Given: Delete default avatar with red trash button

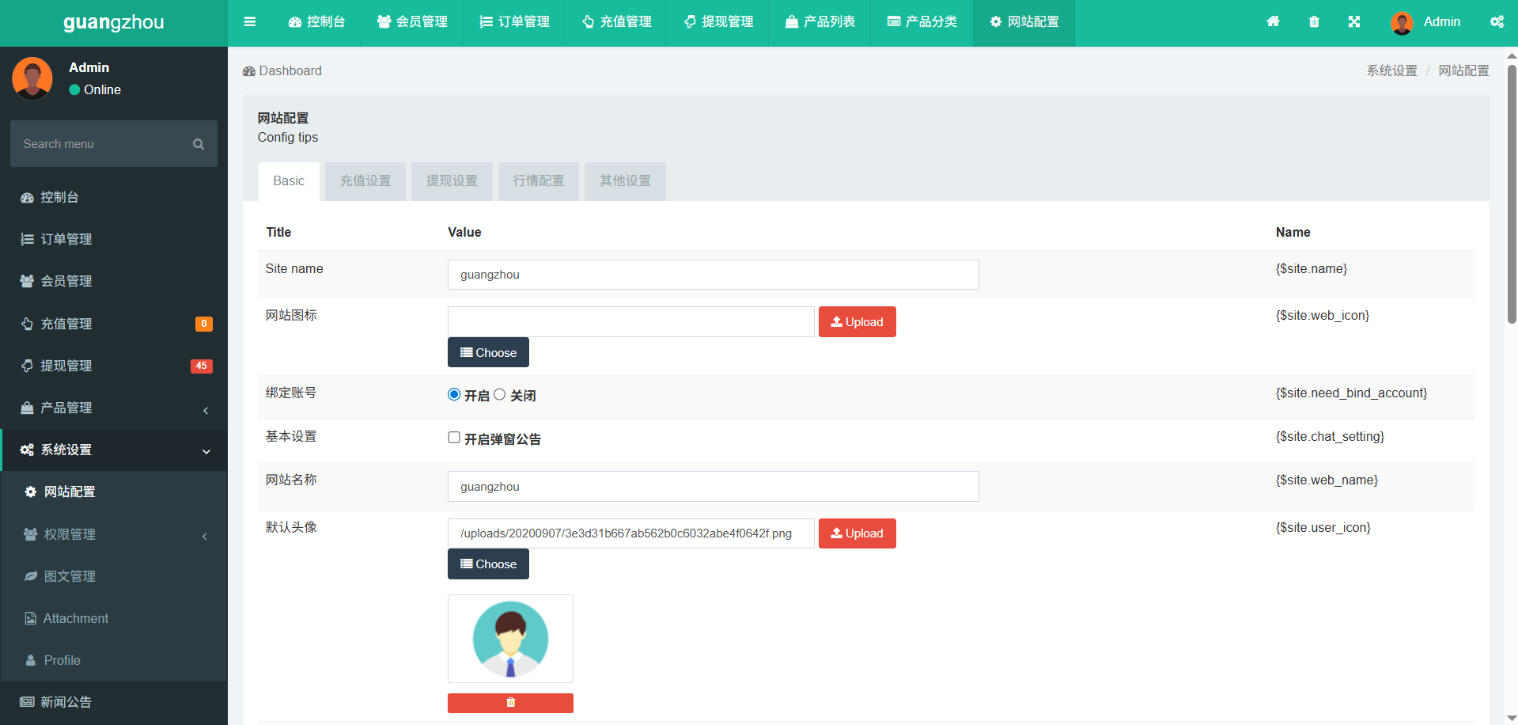Looking at the screenshot, I should 510,703.
